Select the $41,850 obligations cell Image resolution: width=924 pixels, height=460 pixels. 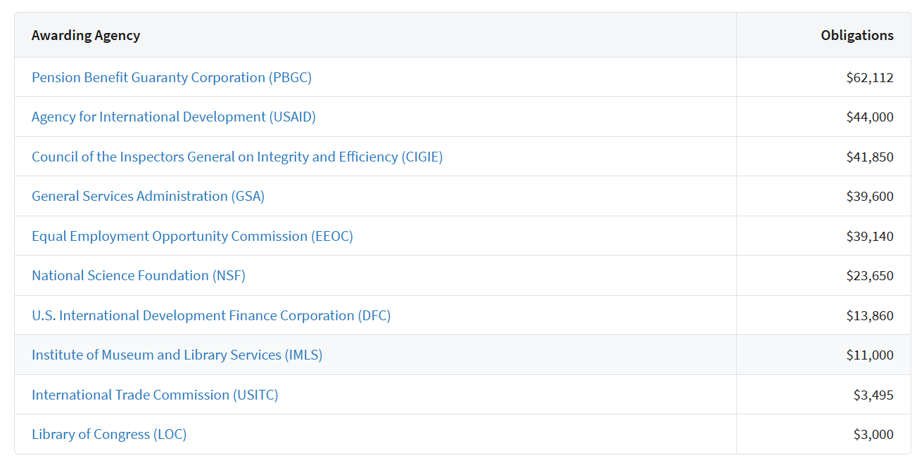[x=869, y=157]
